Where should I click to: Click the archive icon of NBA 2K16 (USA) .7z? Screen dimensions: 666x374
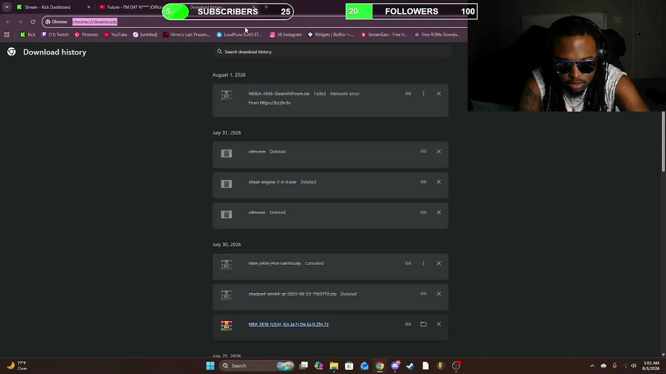(226, 326)
